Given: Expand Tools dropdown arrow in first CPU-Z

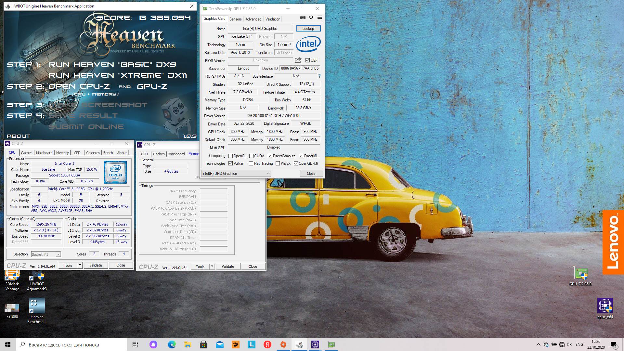Looking at the screenshot, I should pos(79,265).
